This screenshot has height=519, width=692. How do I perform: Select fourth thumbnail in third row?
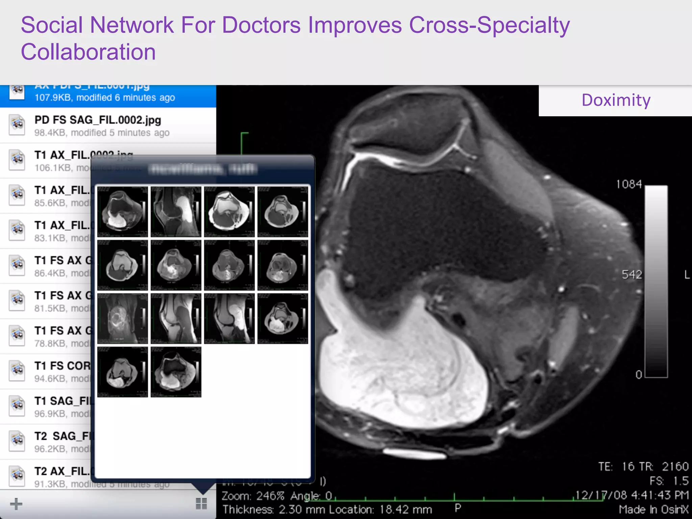pyautogui.click(x=283, y=319)
